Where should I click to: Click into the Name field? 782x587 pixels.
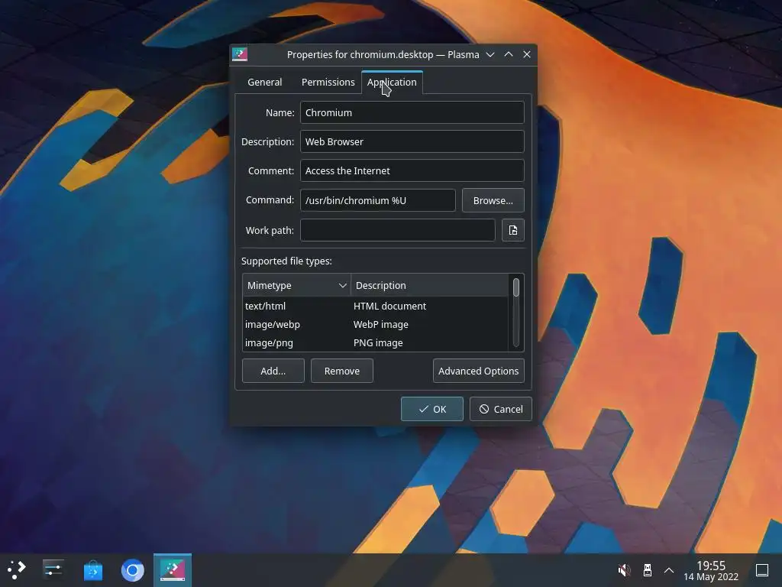pyautogui.click(x=412, y=113)
